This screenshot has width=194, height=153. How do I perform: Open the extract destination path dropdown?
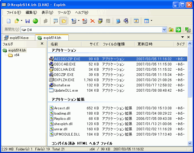pyautogui.click(x=164, y=30)
